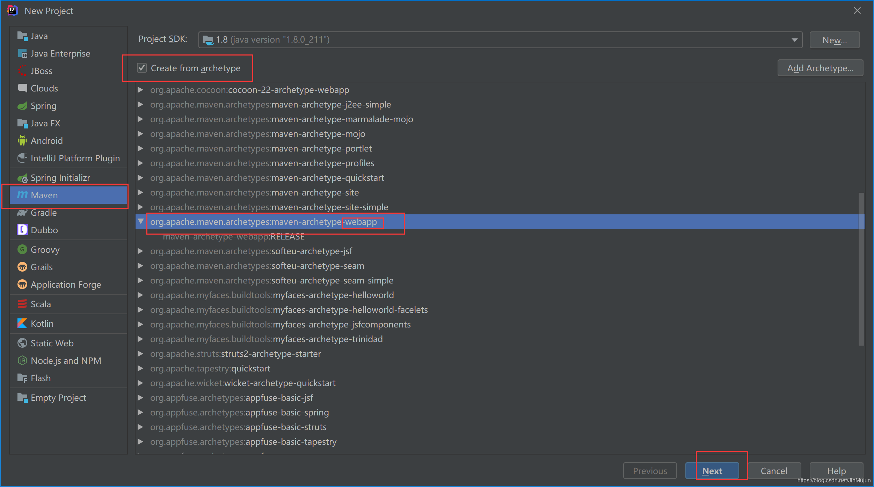Select maven-archetype-mojo row
This screenshot has width=874, height=487.
(500, 134)
